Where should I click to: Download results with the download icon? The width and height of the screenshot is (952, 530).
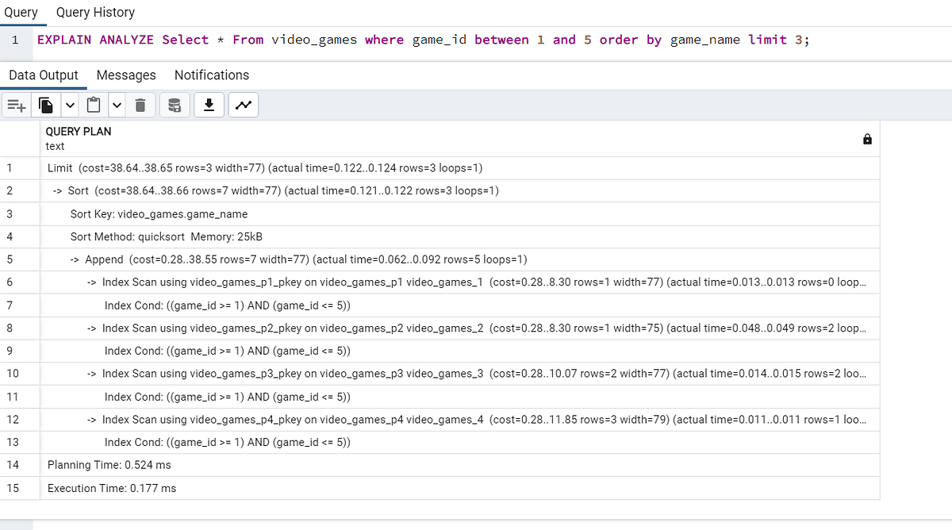[209, 105]
